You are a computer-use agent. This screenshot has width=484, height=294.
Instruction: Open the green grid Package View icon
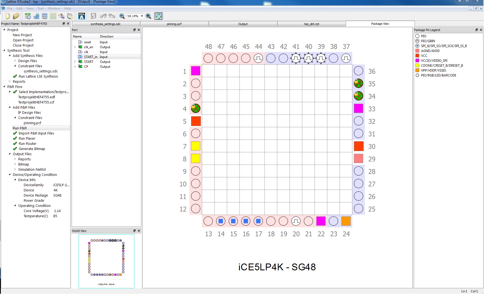click(x=53, y=16)
